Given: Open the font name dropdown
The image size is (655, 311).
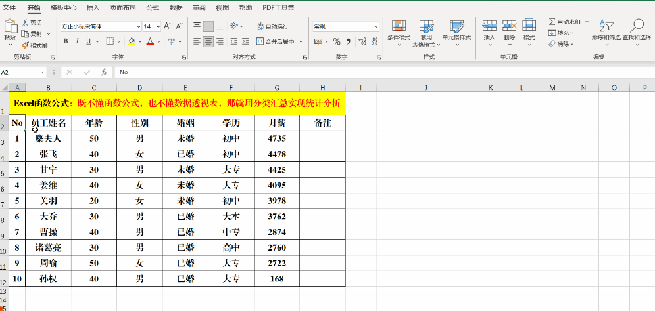Looking at the screenshot, I should point(138,26).
